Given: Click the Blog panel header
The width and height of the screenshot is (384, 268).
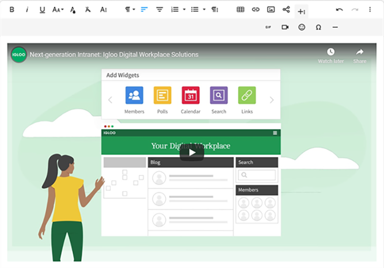Looking at the screenshot, I should (191, 163).
